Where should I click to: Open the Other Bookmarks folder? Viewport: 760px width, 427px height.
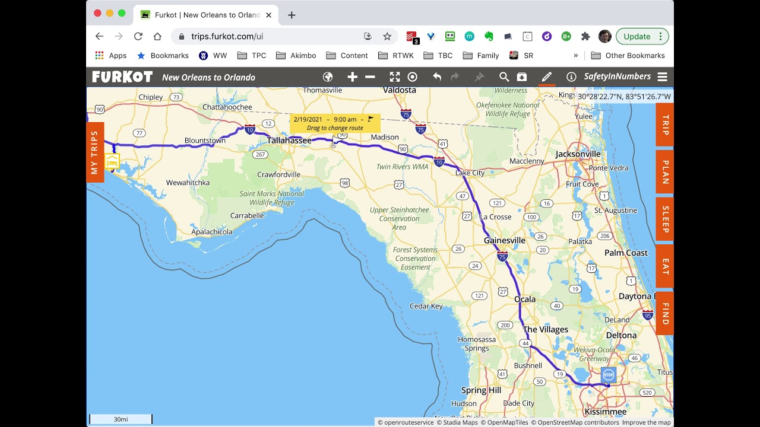(x=628, y=55)
